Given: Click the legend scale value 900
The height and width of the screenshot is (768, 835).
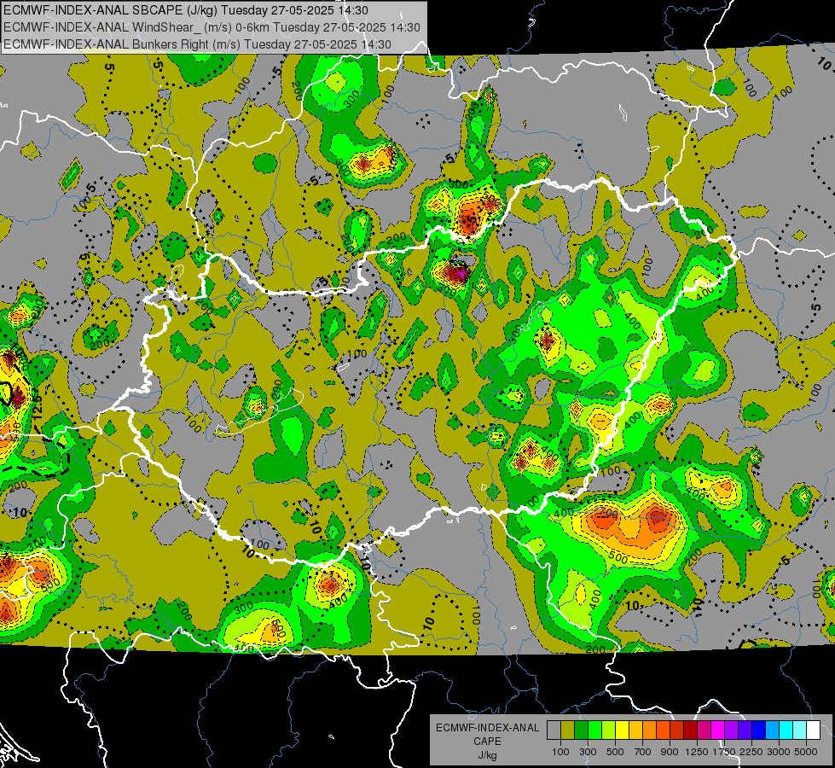Looking at the screenshot, I should [670, 752].
